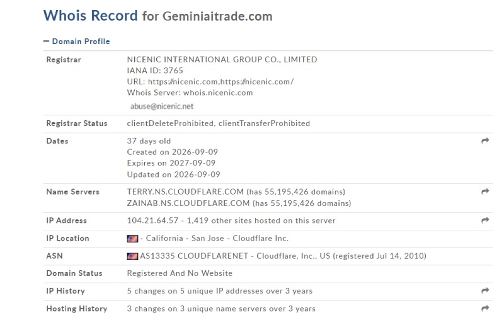Select Registered And No Website status
504x318 pixels.
pyautogui.click(x=180, y=273)
